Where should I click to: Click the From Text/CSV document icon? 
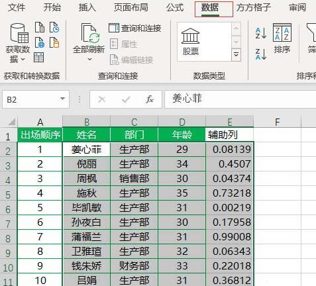(40, 27)
